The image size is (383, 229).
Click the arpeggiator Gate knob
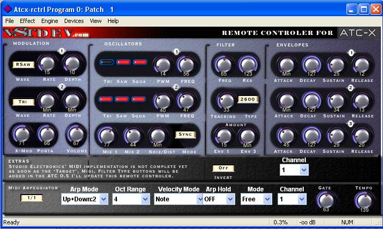(326, 200)
